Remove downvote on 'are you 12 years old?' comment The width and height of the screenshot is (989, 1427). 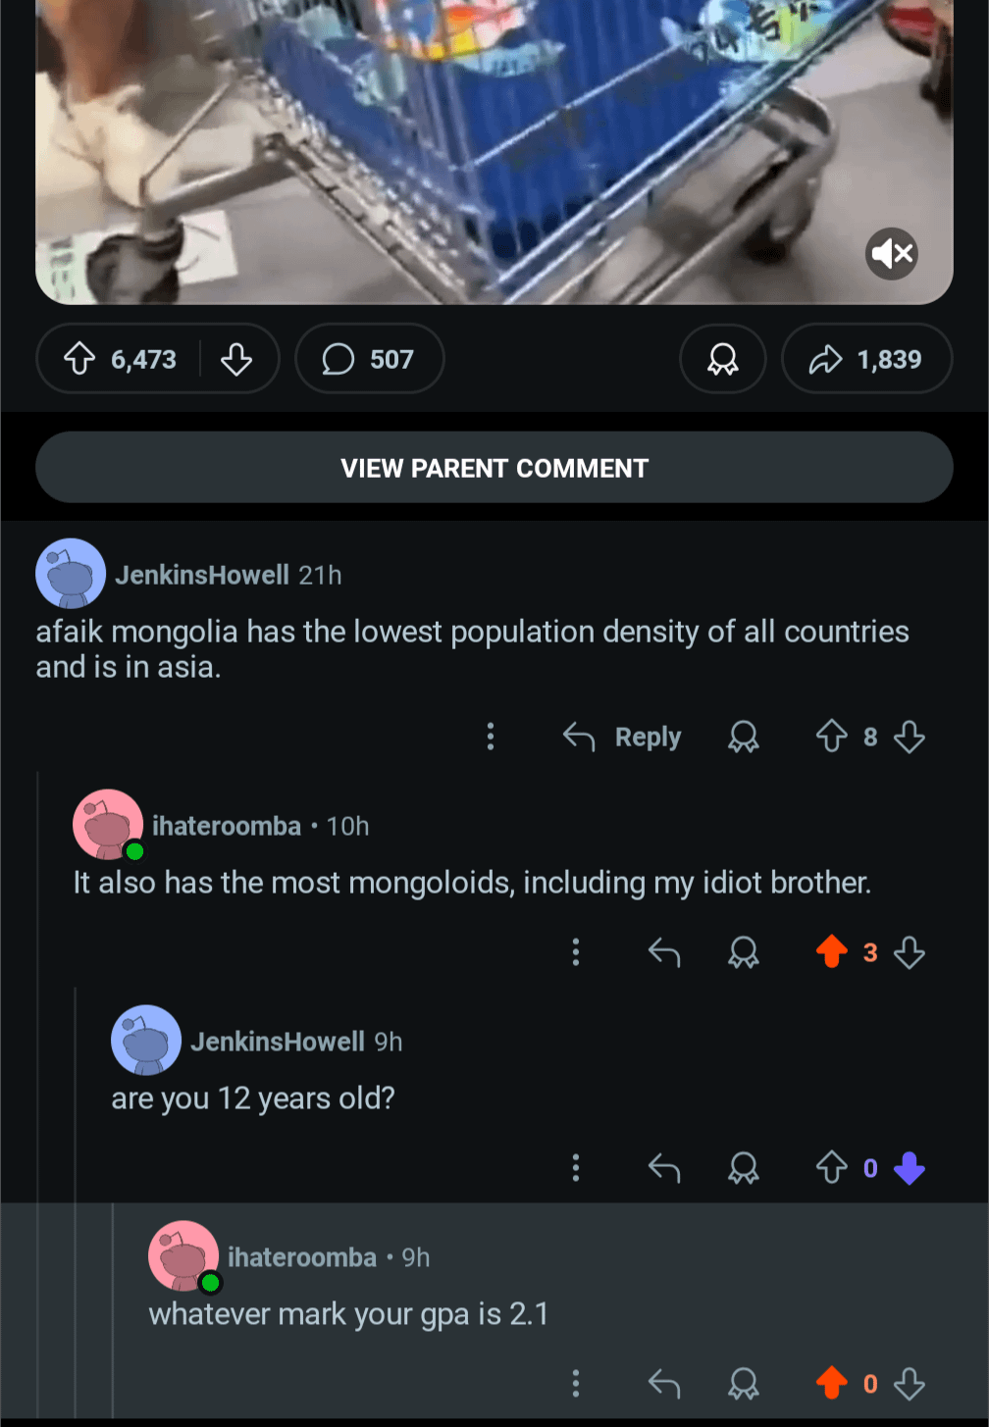click(x=910, y=1168)
